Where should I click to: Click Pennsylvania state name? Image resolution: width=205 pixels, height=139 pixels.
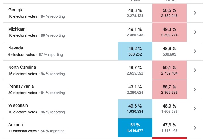click(x=21, y=86)
